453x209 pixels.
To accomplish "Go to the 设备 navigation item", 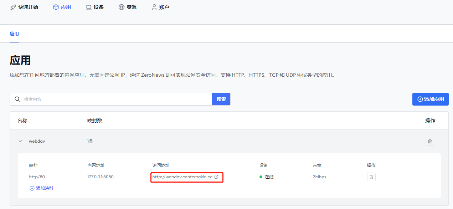I will (x=95, y=7).
